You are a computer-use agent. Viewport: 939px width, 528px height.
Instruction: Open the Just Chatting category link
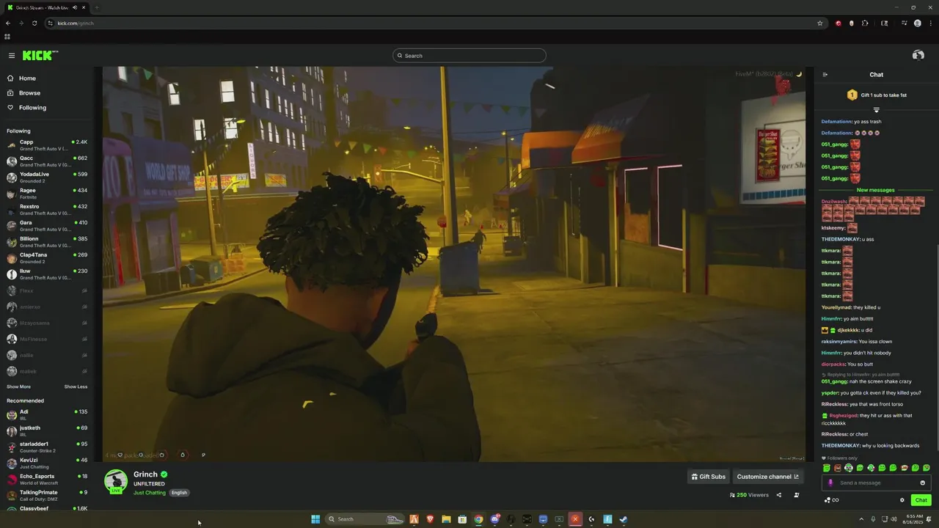150,493
